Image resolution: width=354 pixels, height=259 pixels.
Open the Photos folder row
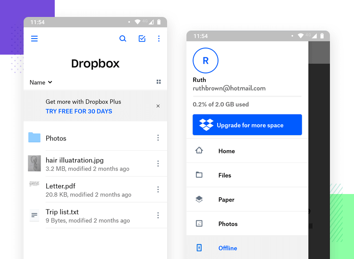[x=95, y=138]
